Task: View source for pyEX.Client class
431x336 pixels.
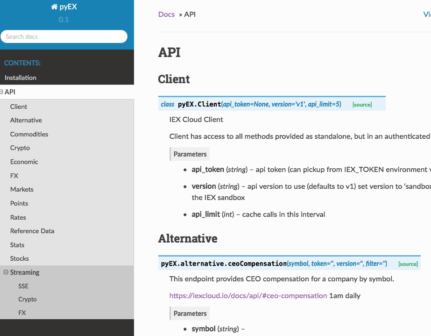Action: pyautogui.click(x=362, y=105)
